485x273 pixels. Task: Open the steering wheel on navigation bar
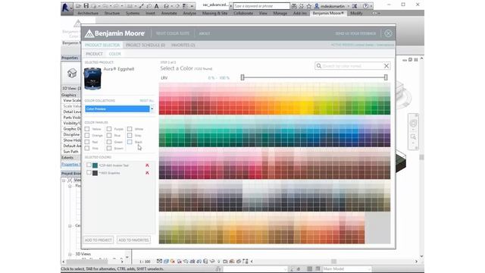[413, 124]
